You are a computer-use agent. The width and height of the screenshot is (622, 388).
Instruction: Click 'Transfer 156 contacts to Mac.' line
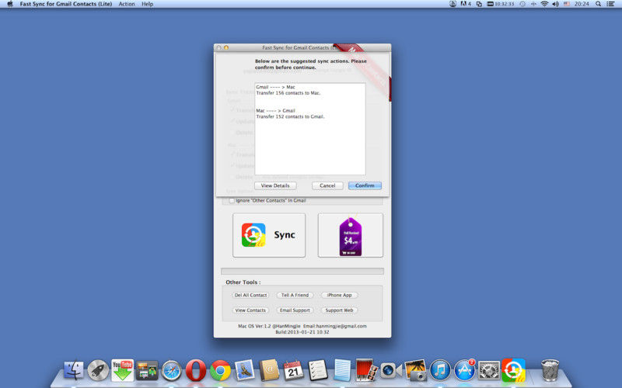(288, 93)
